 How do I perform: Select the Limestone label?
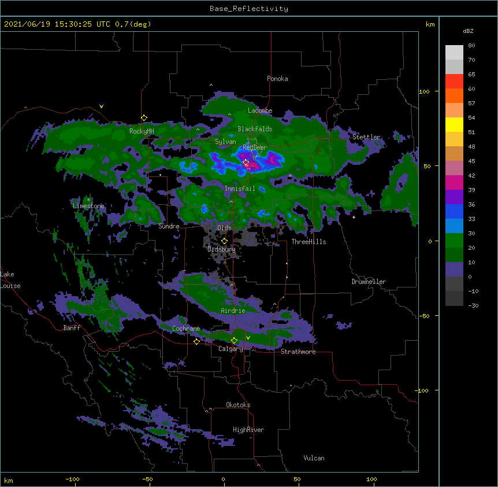(x=88, y=206)
